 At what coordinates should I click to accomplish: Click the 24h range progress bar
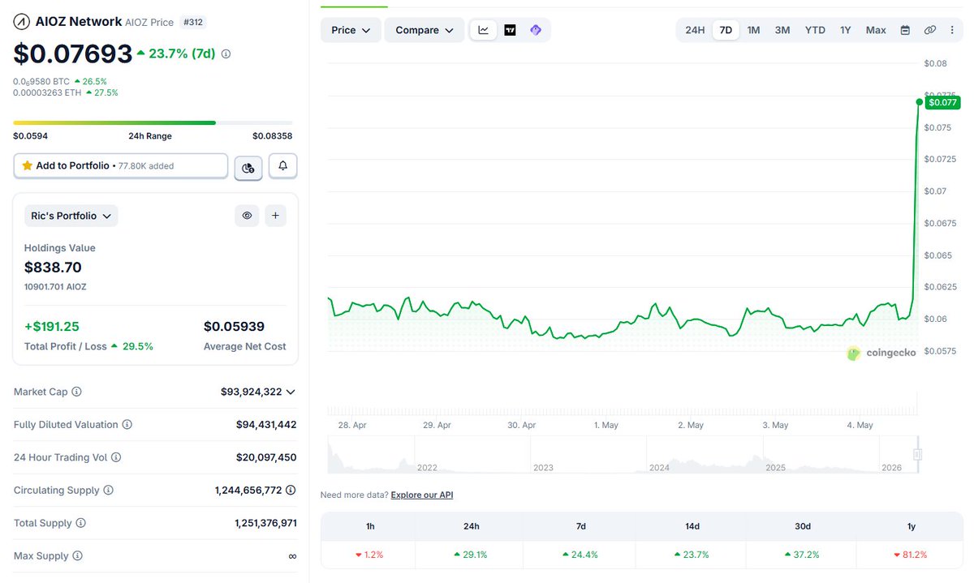pyautogui.click(x=153, y=122)
